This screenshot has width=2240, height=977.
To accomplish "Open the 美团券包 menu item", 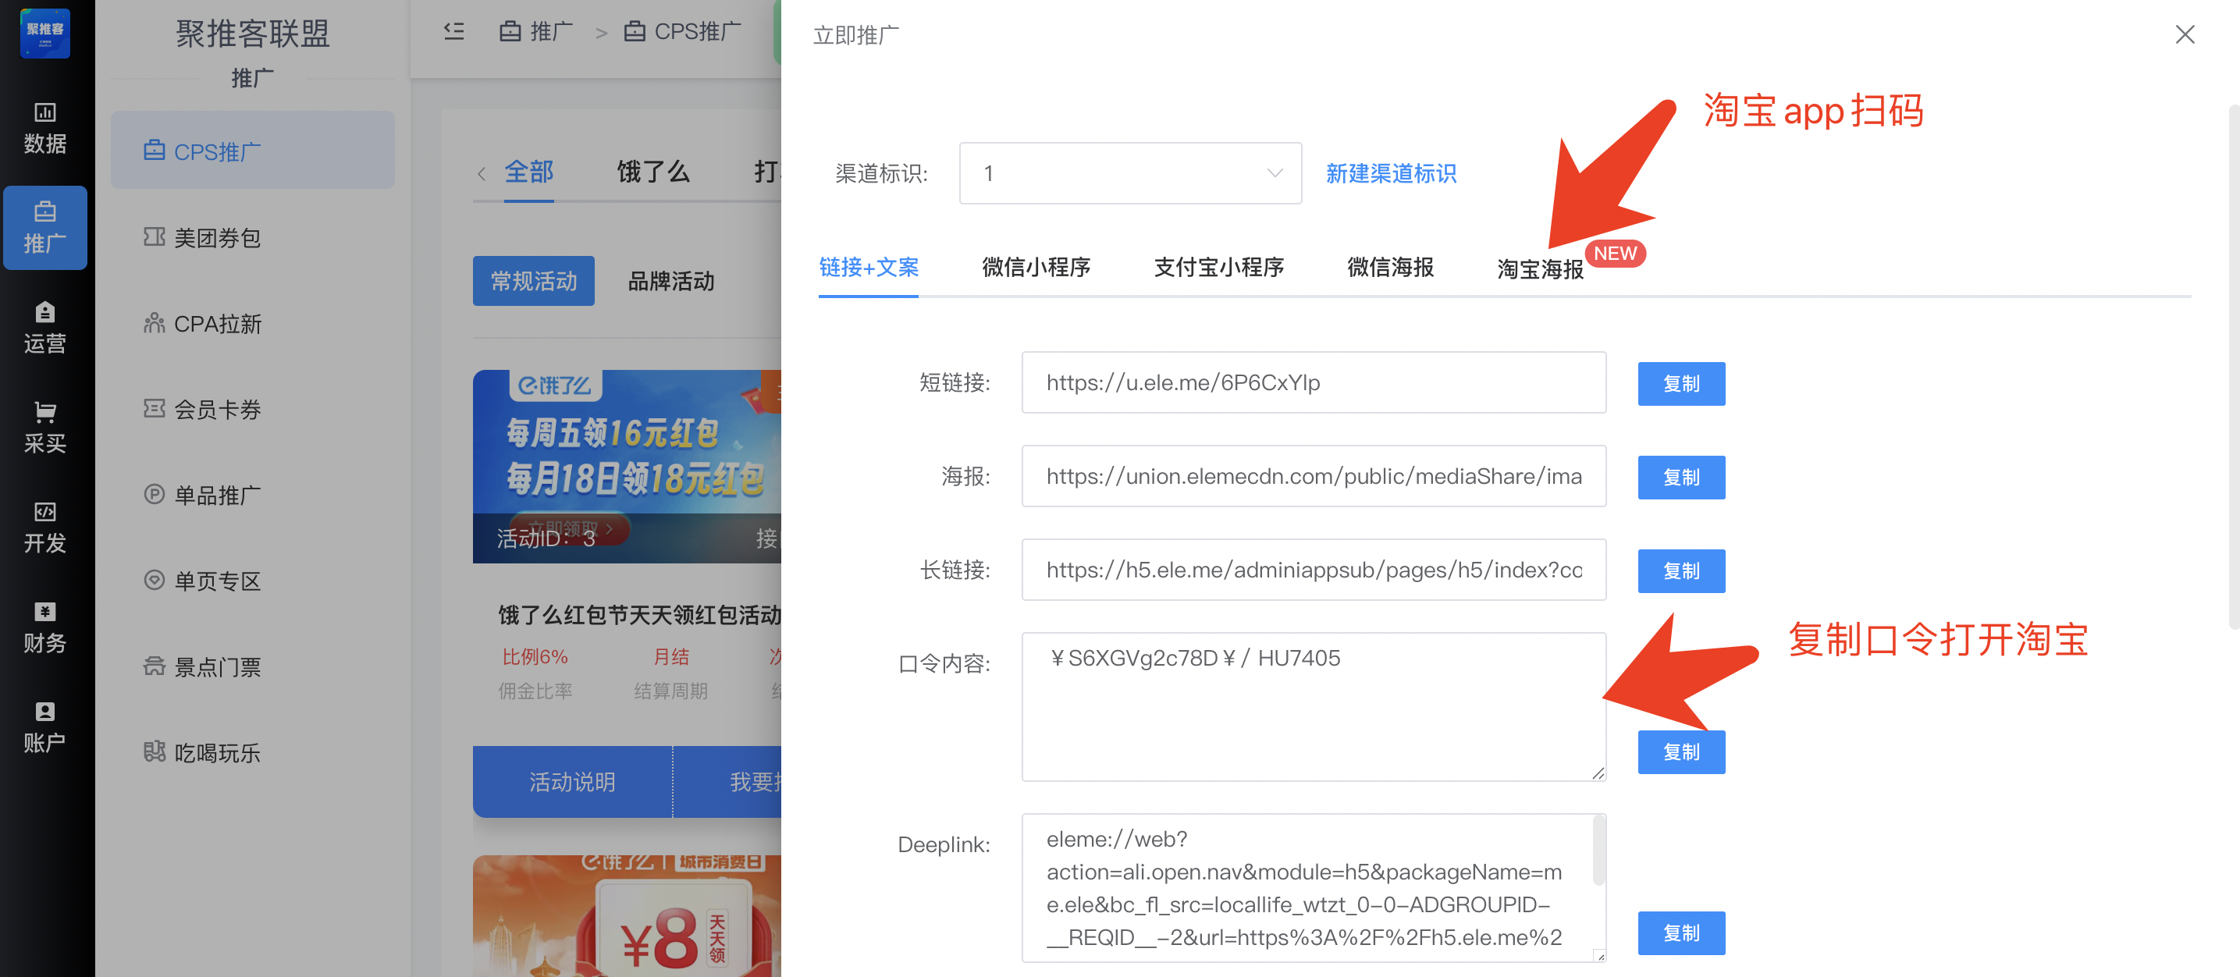I will click(216, 237).
